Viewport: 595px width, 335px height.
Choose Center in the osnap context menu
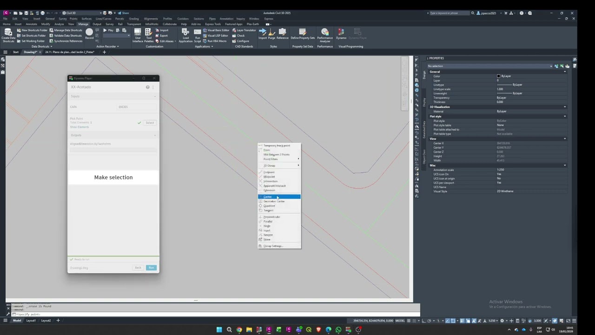tap(279, 197)
